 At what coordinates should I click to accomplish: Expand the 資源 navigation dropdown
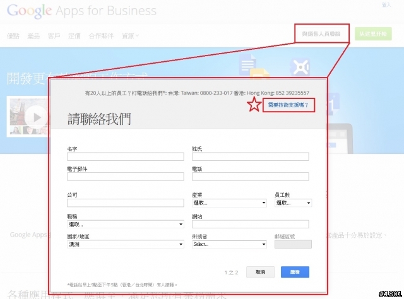click(x=130, y=36)
